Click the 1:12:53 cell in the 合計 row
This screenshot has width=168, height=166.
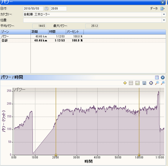point(60,40)
